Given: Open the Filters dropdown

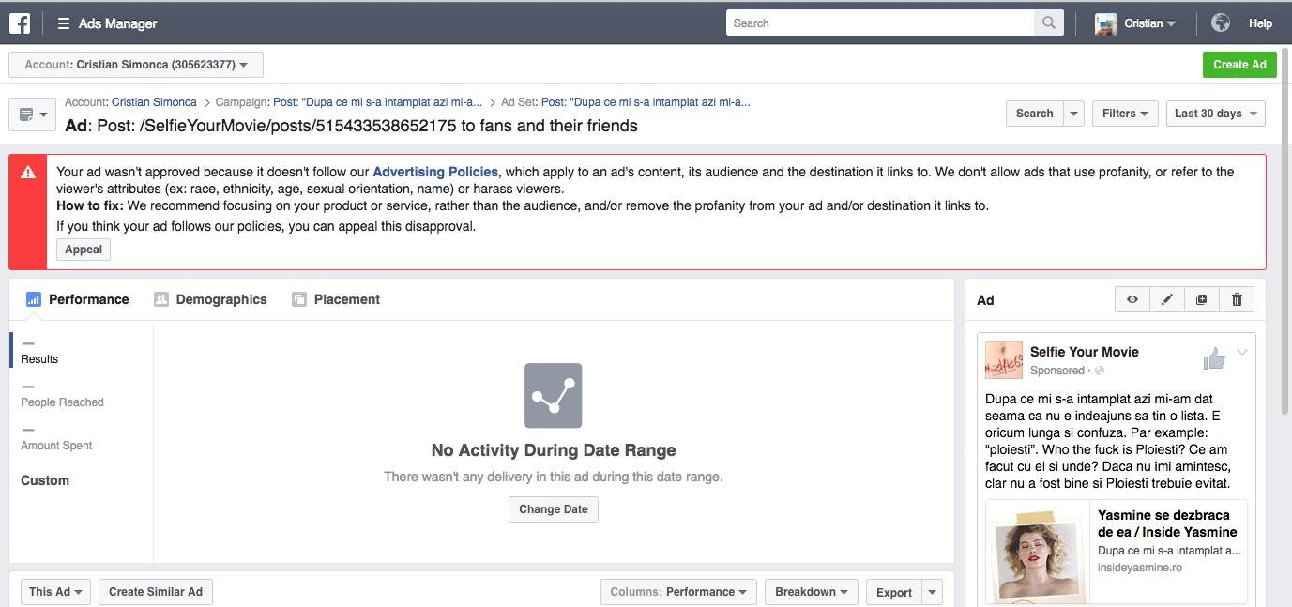Looking at the screenshot, I should point(1125,114).
